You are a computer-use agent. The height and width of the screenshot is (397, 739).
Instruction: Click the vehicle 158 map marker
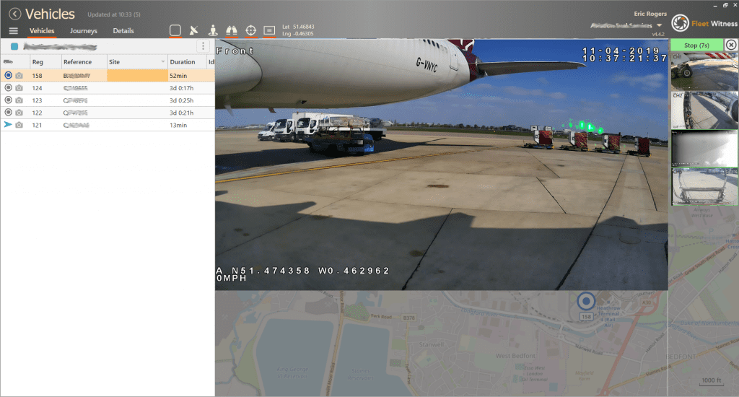(586, 301)
